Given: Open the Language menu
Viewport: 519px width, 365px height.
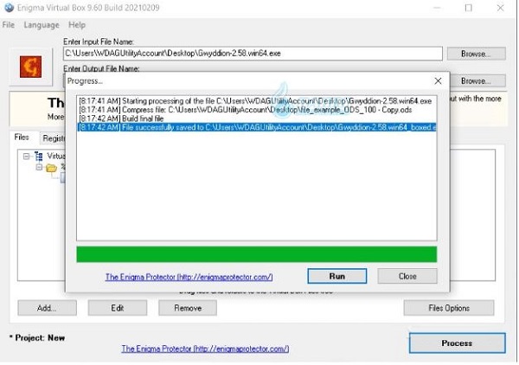Looking at the screenshot, I should [42, 25].
